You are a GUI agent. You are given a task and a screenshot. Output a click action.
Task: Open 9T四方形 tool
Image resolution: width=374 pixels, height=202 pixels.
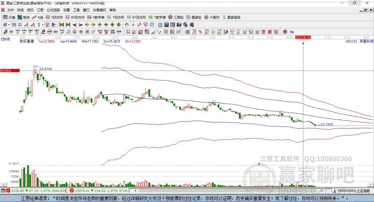(137, 18)
